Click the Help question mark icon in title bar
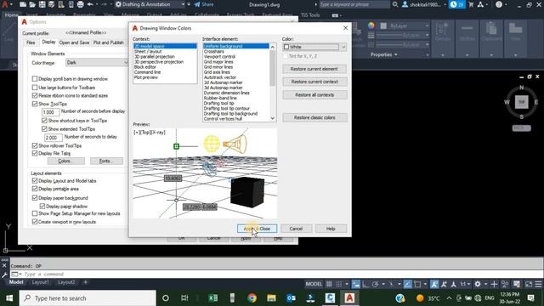 [499, 4]
